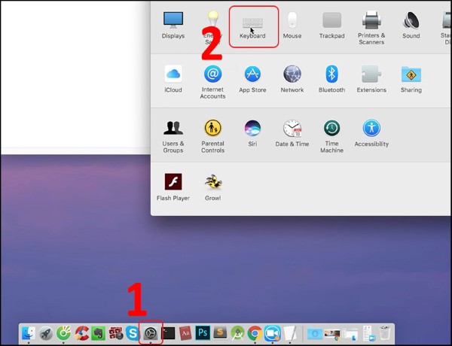Launch Google Chrome from the Dock
452x346 pixels.
click(x=255, y=332)
